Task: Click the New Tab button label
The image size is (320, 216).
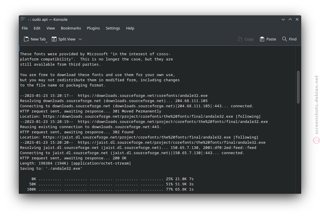Action: click(38, 39)
